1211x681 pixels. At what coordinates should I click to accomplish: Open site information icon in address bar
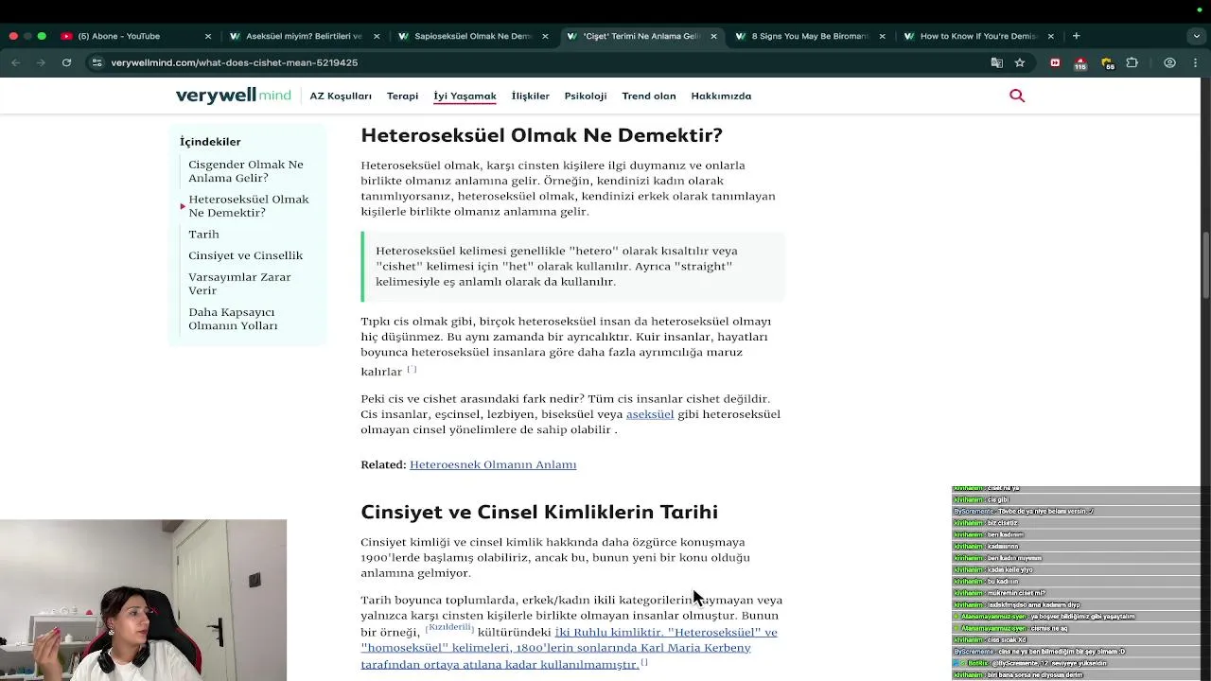click(x=97, y=62)
